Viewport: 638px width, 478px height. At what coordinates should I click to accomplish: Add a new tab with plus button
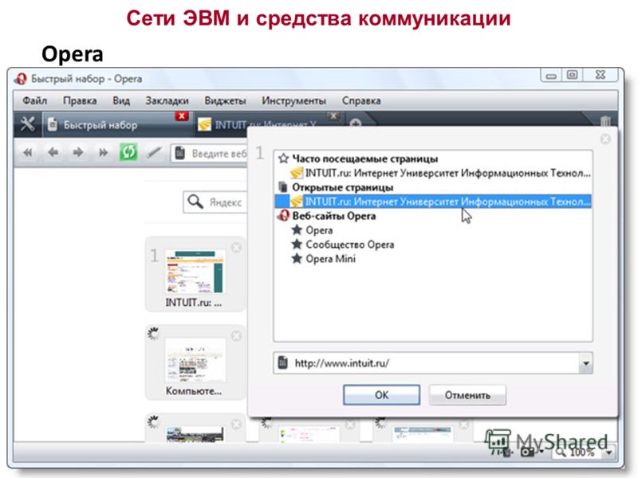point(355,123)
